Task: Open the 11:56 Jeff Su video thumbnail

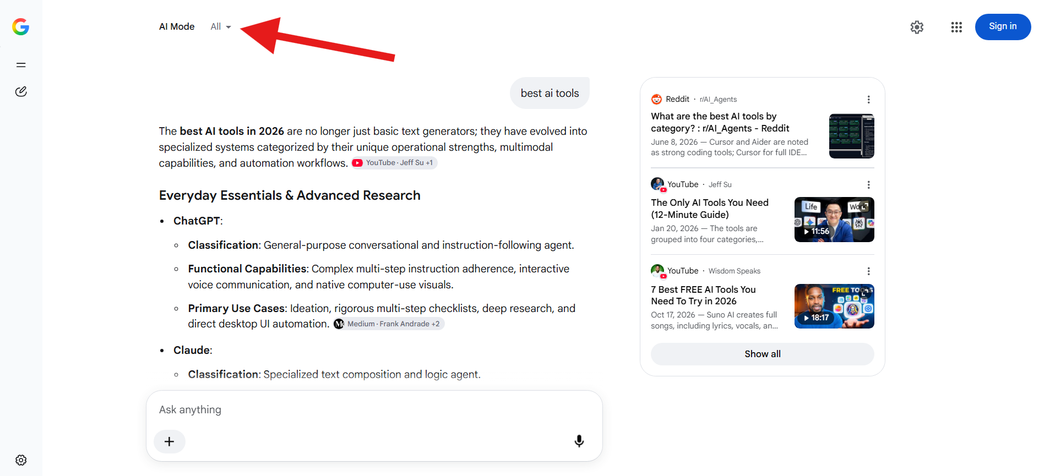Action: pos(834,220)
